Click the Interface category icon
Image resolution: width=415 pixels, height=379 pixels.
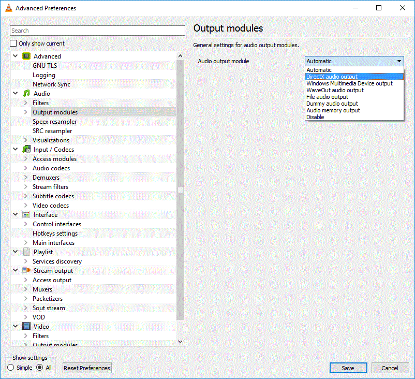click(26, 215)
